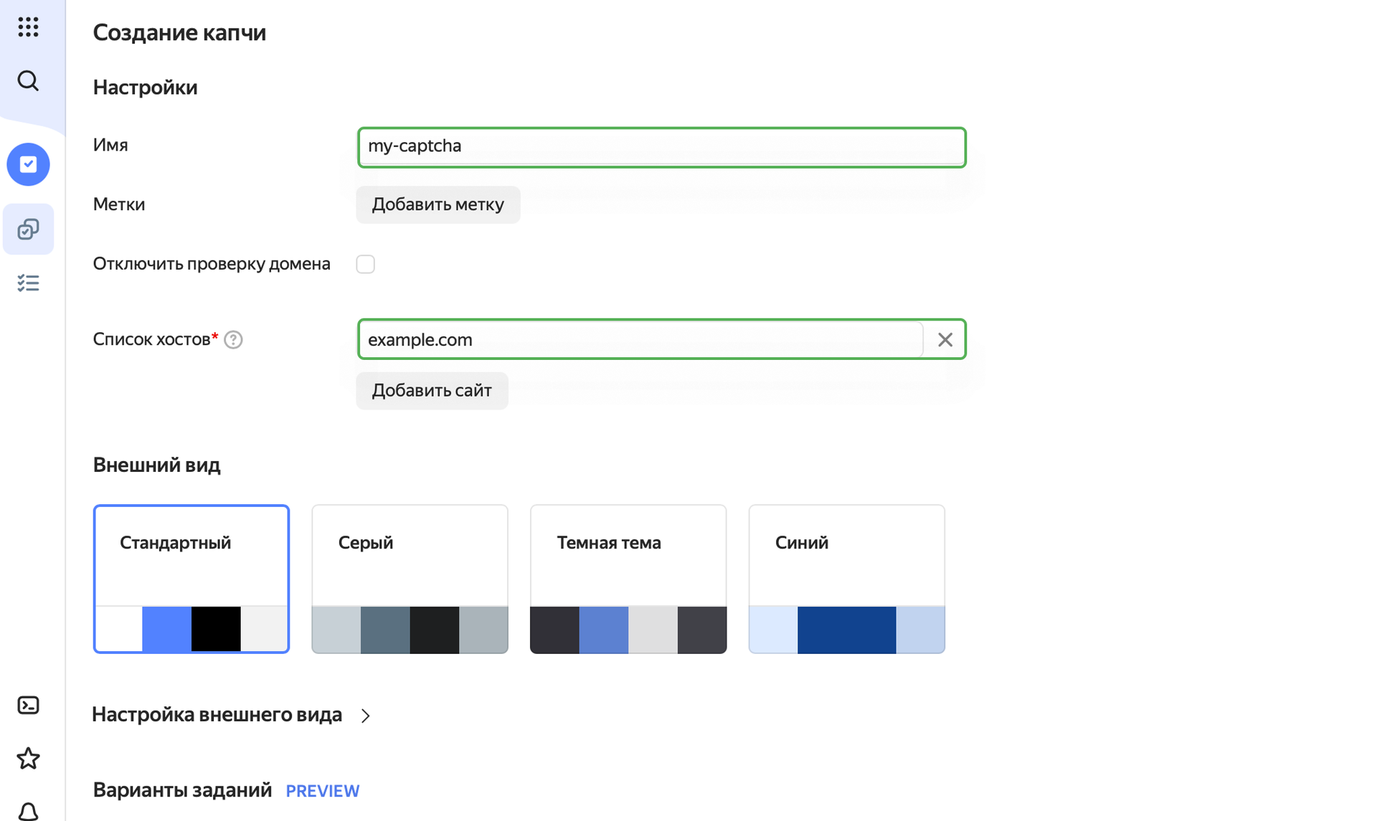Click Добавить метку button
This screenshot has height=821, width=1377.
pyautogui.click(x=437, y=204)
